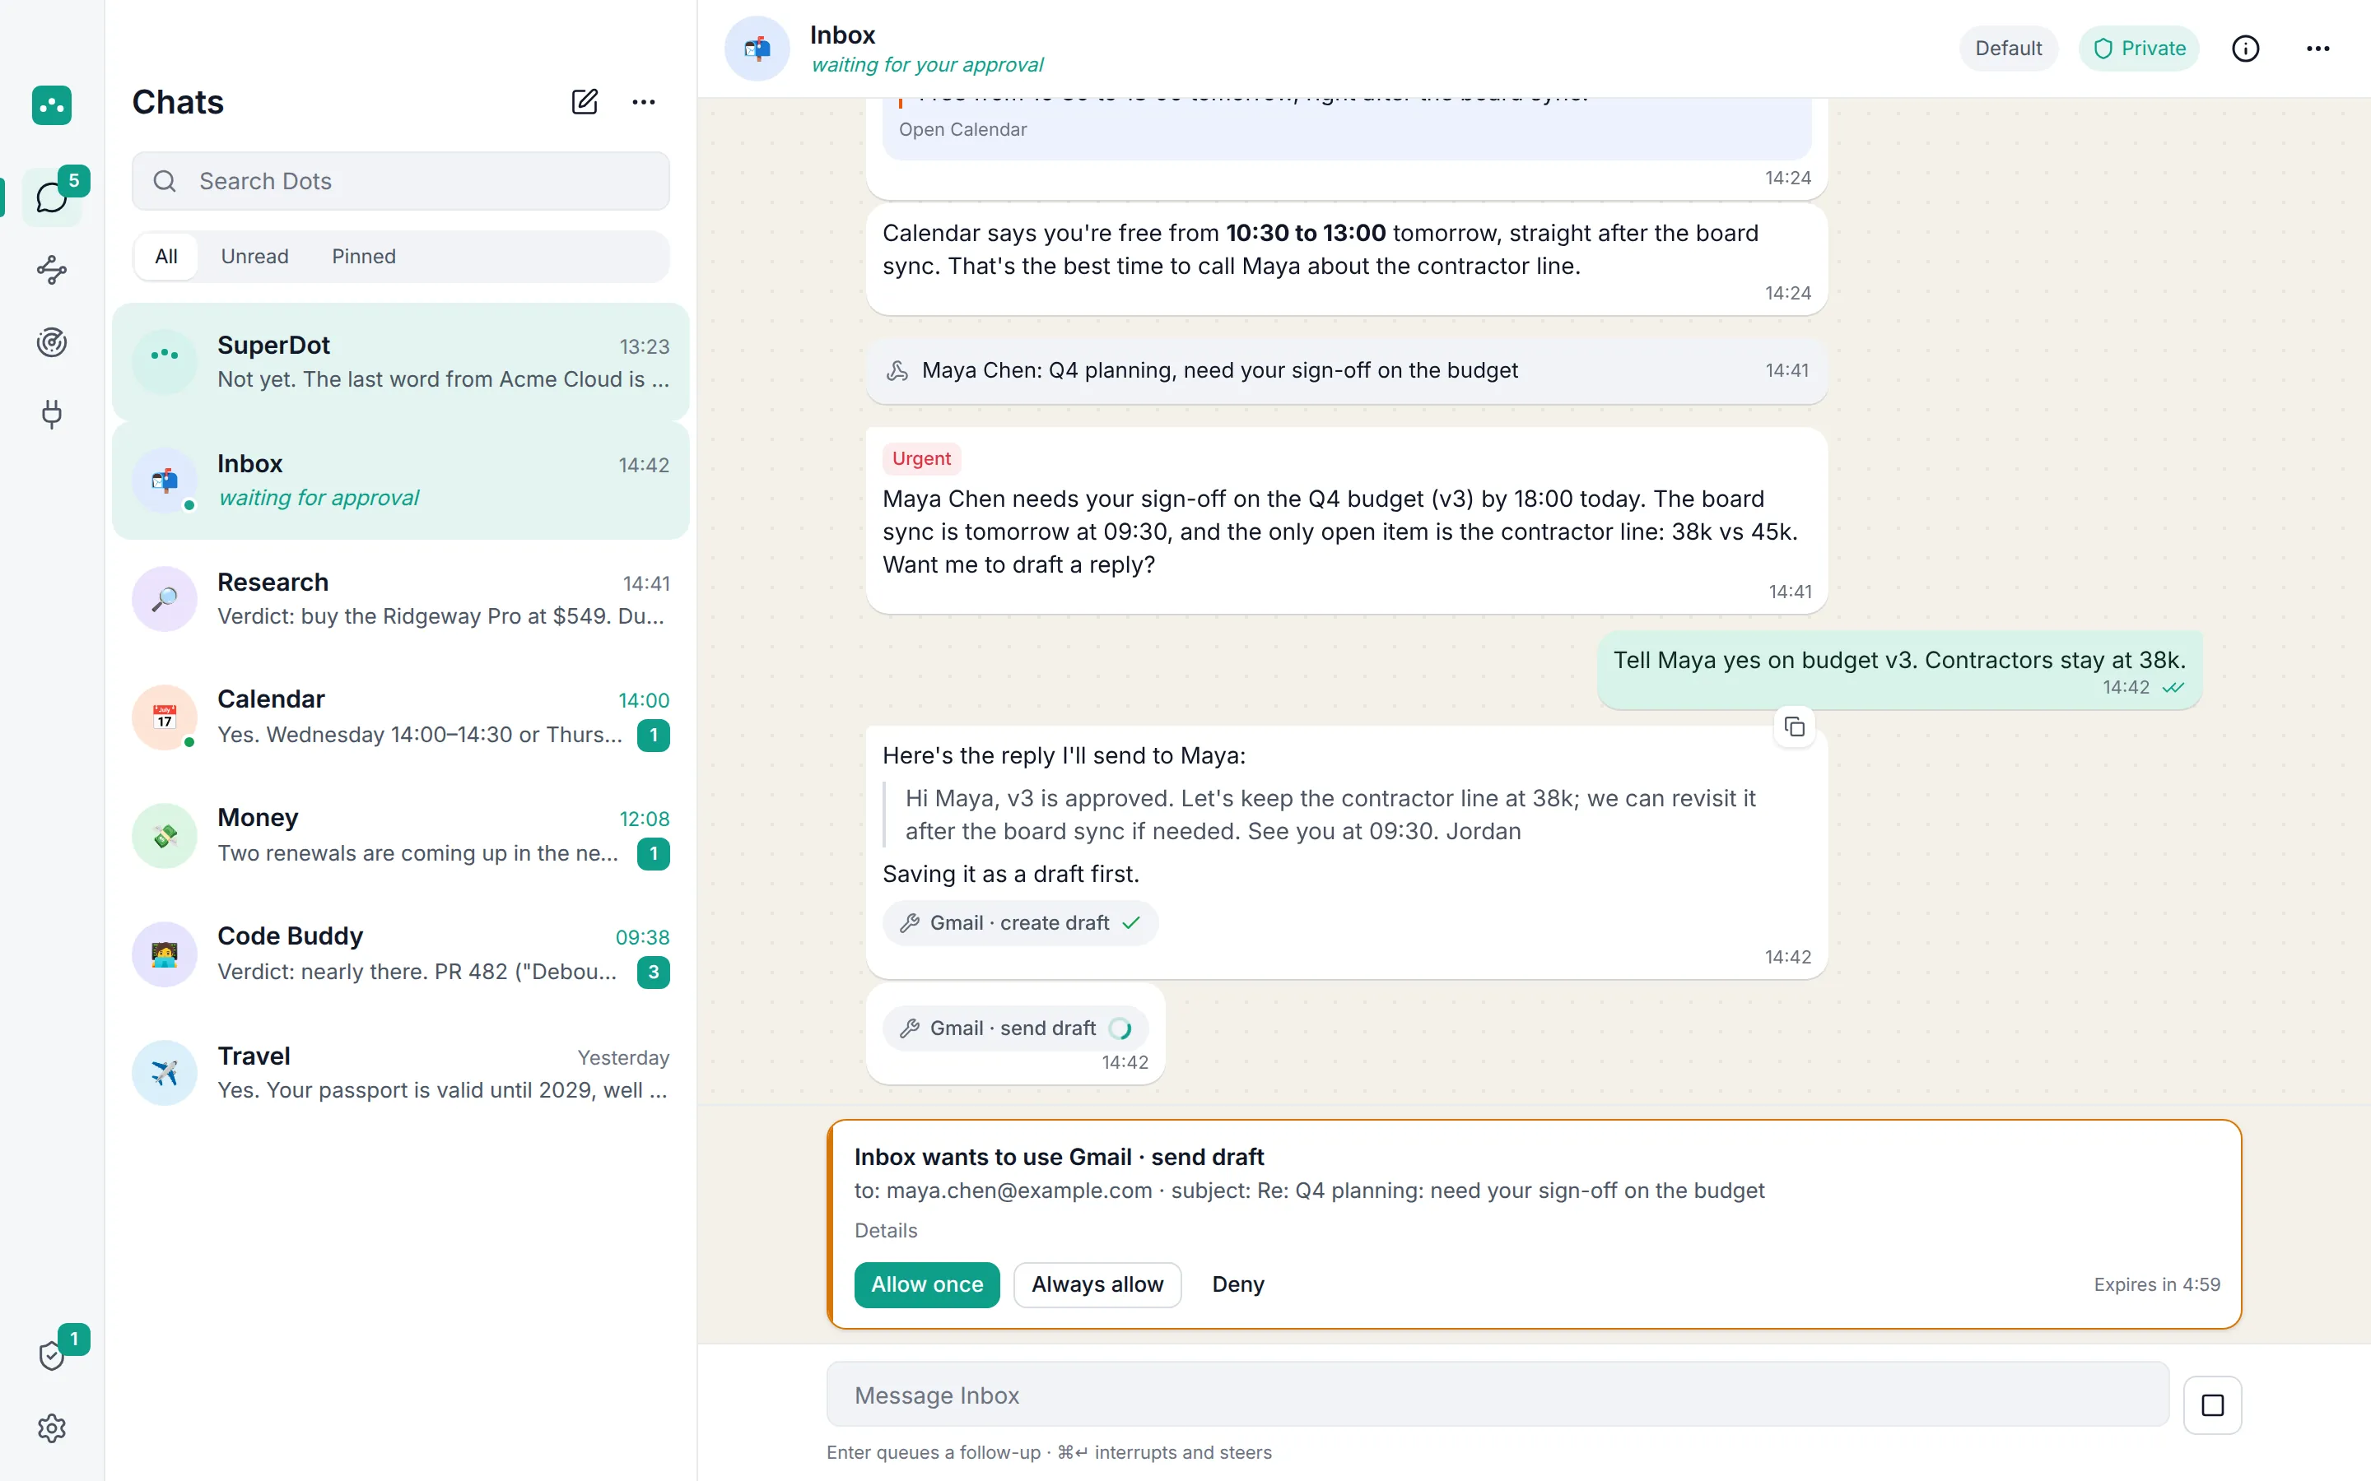The height and width of the screenshot is (1481, 2371).
Task: Focus the Message Inbox text field
Action: (1497, 1395)
